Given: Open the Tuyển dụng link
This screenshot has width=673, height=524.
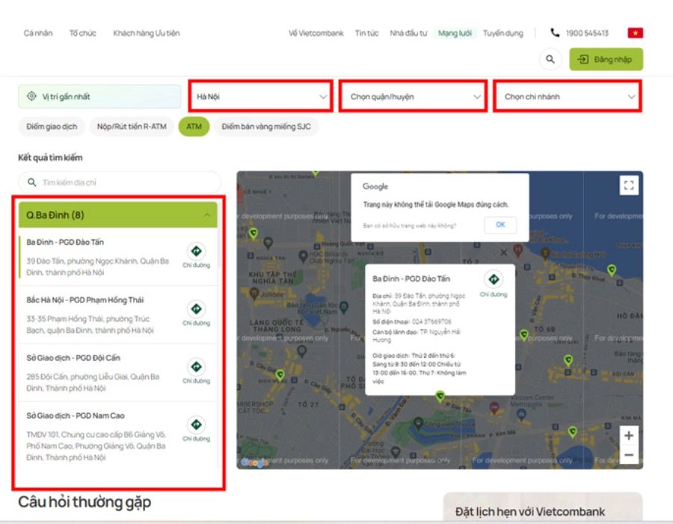Looking at the screenshot, I should (503, 33).
